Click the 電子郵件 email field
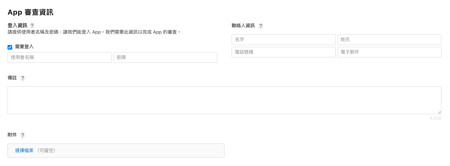This screenshot has height=166, width=450. pyautogui.click(x=389, y=52)
